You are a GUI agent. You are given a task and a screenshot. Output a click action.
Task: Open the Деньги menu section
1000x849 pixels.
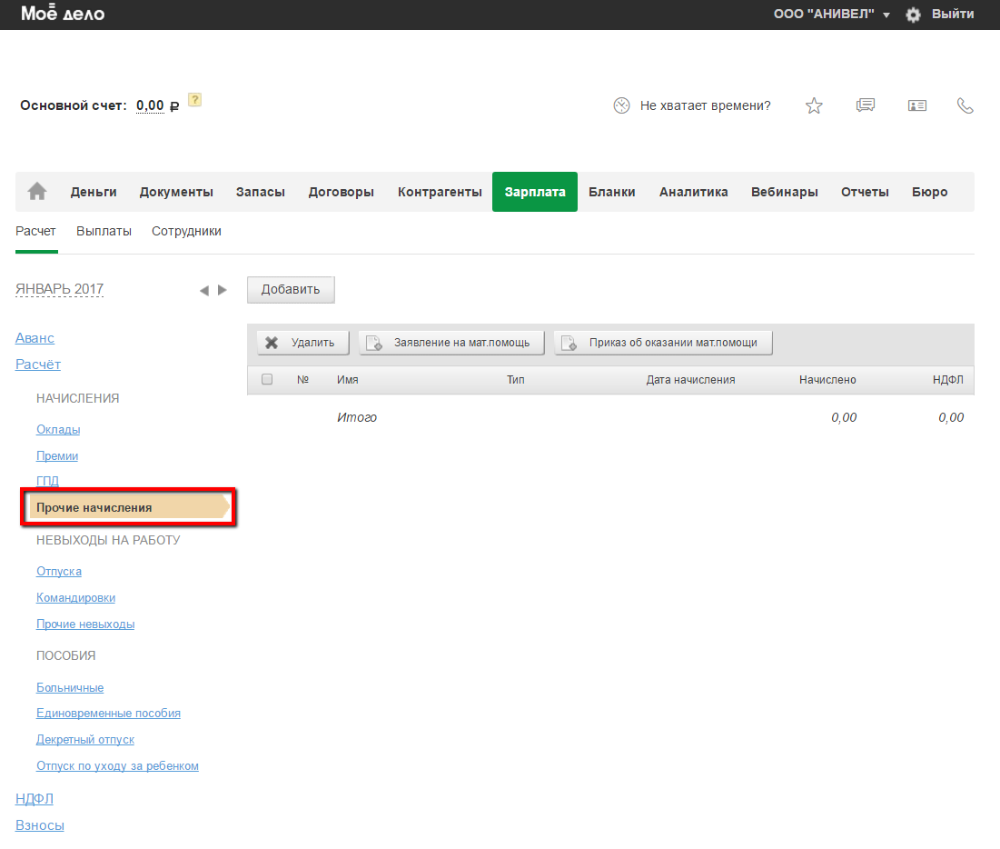pyautogui.click(x=94, y=192)
